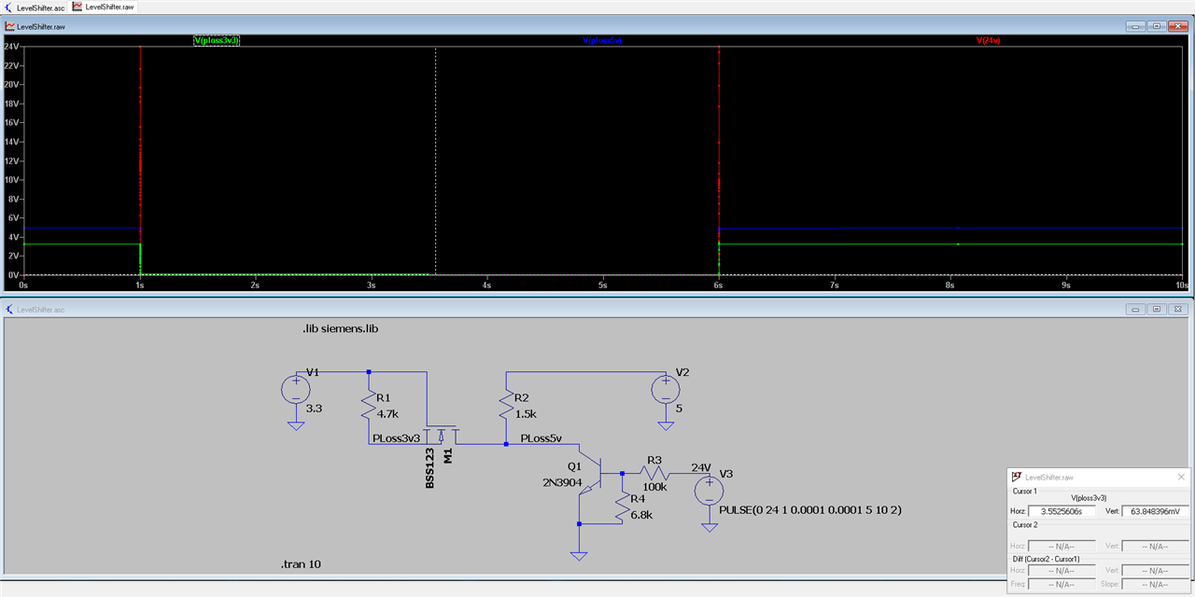Select the V2 5V voltage source symbol
The image size is (1195, 597).
[665, 389]
